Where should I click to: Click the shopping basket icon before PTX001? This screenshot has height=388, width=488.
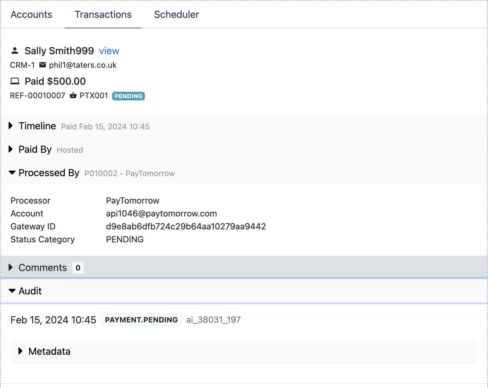pyautogui.click(x=73, y=95)
